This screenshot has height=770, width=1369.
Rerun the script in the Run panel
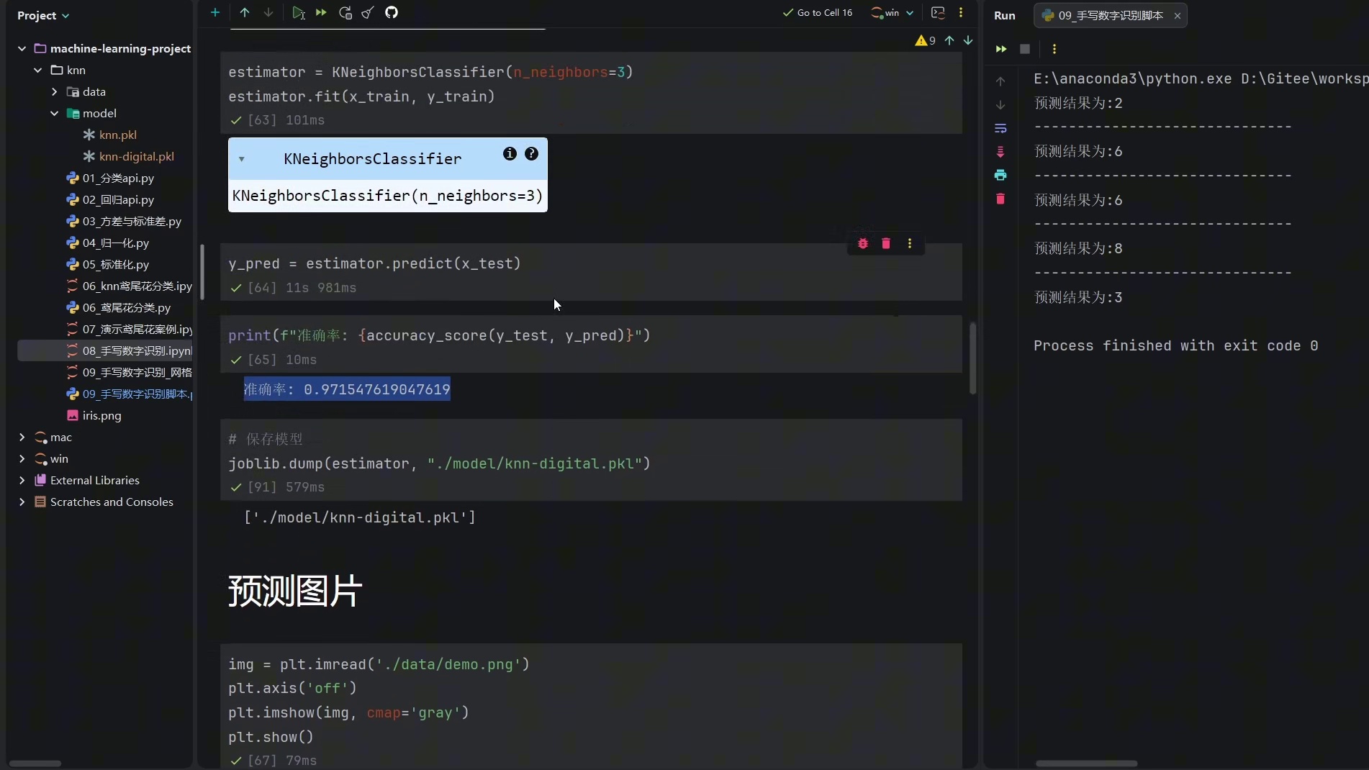tap(1000, 49)
